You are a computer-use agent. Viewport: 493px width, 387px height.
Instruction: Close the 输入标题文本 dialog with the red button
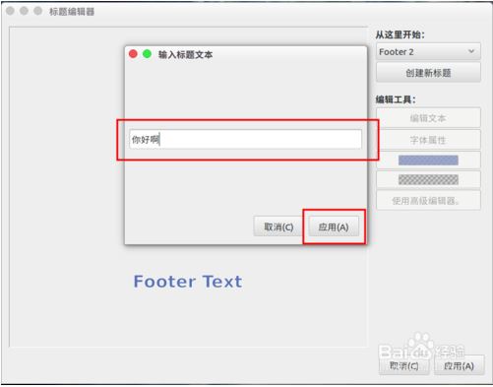(133, 54)
